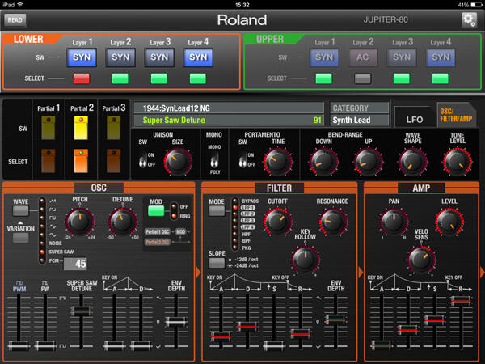
Task: Toggle Lower Layer 4 SYN switch
Action: tap(198, 57)
